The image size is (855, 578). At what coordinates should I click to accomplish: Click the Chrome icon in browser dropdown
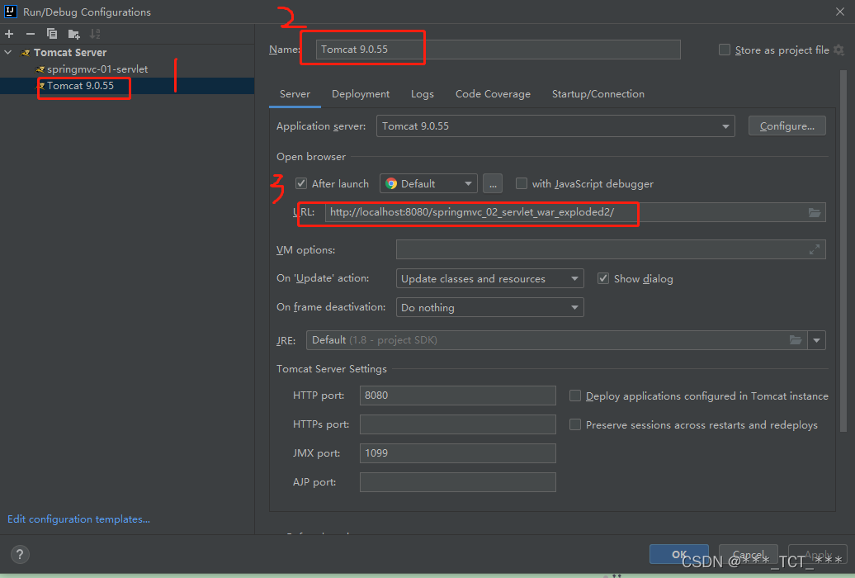tap(391, 183)
